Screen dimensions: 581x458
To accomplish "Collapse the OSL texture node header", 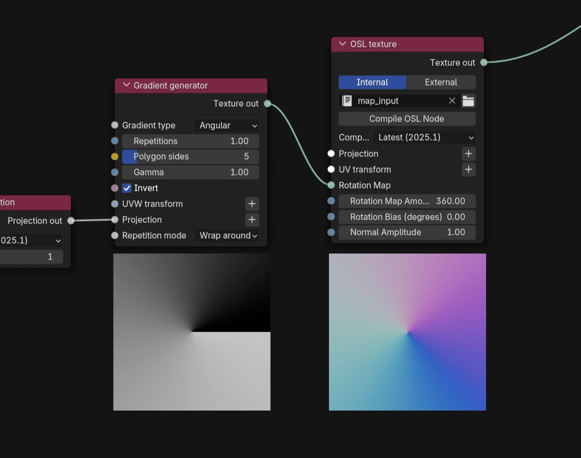I will click(x=342, y=44).
